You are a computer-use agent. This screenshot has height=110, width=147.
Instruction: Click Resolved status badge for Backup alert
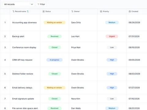point(55,36)
